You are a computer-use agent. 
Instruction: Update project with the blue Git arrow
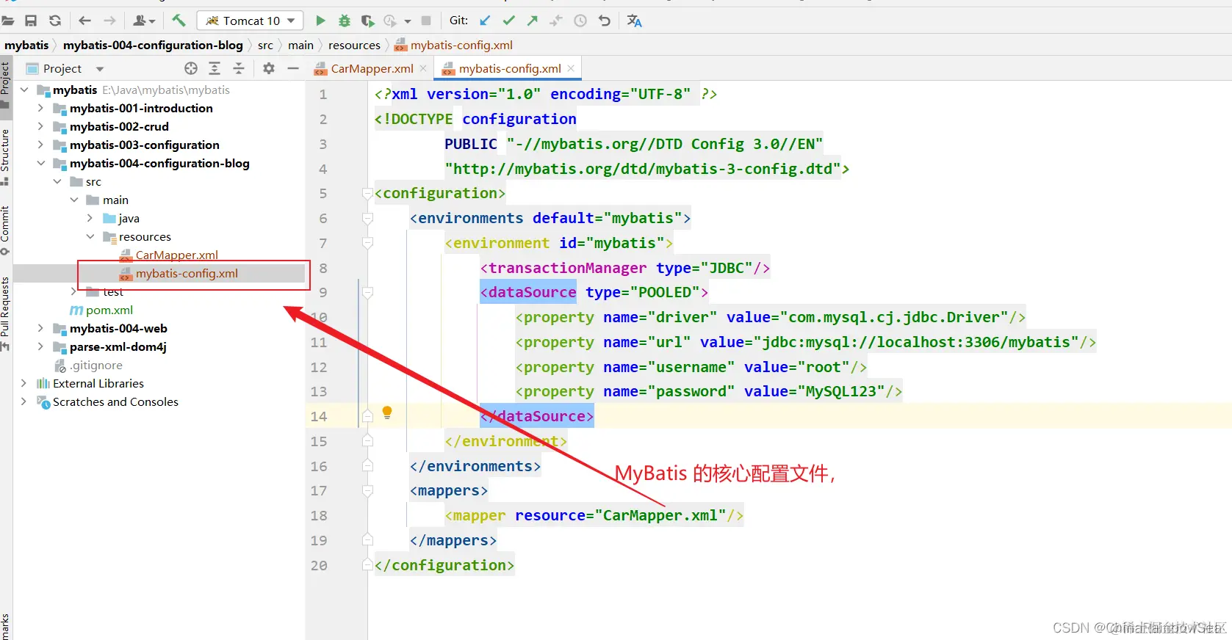tap(485, 21)
